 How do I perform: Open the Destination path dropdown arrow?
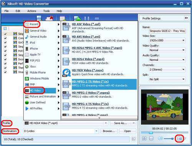(x=96, y=131)
